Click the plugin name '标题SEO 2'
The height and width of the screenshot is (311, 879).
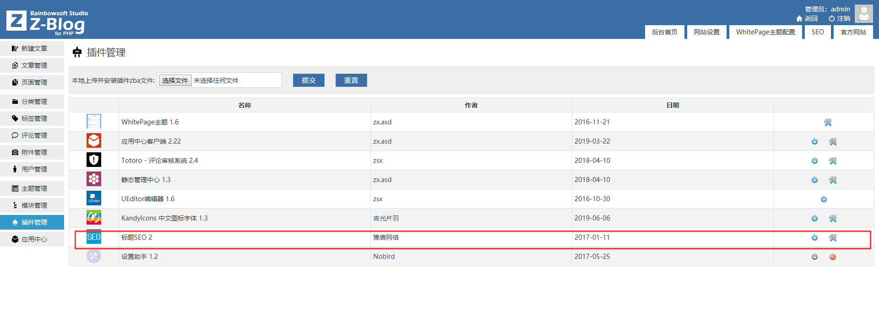point(136,237)
